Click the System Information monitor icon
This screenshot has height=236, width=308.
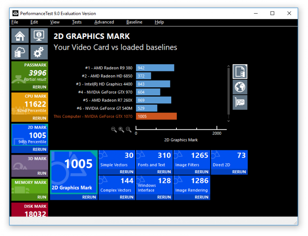coord(39,36)
